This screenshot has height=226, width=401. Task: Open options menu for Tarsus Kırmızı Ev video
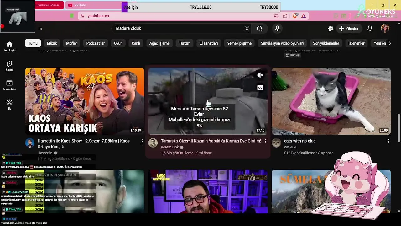[x=265, y=141]
